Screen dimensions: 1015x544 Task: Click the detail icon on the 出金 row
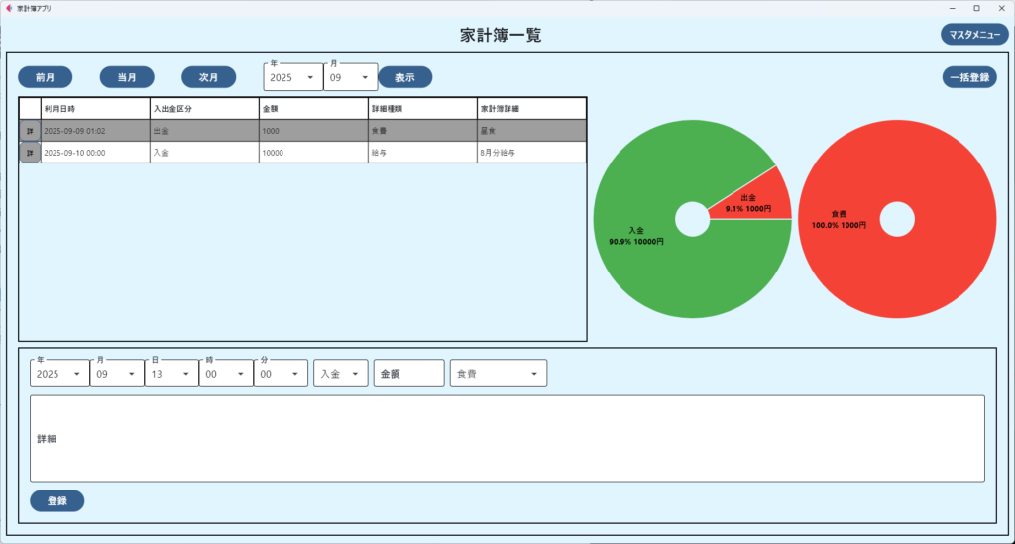(x=30, y=131)
